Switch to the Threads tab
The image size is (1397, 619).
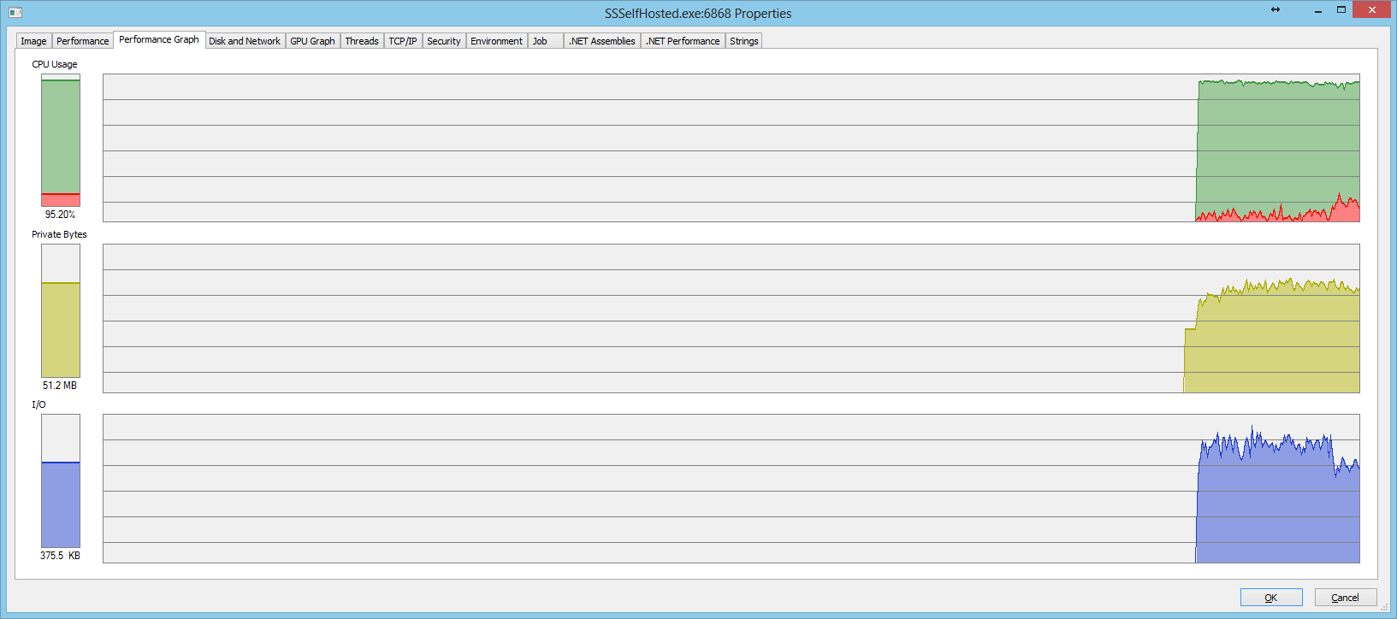(361, 41)
